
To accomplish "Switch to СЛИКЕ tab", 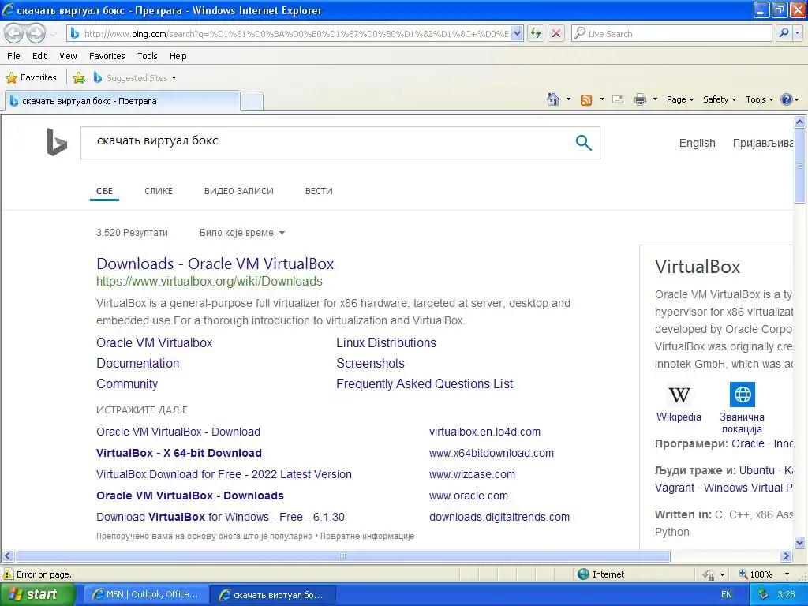I will tap(159, 191).
